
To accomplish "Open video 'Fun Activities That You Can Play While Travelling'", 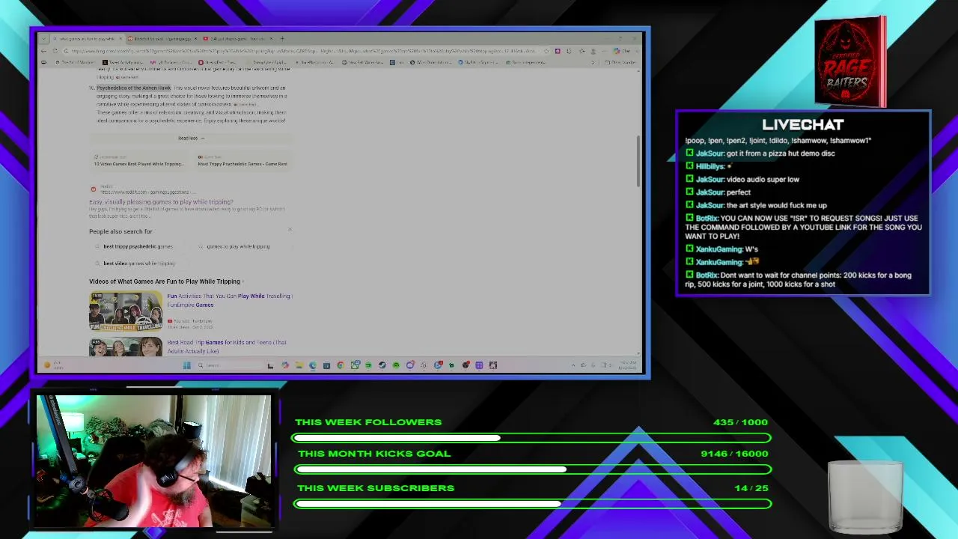I will [229, 300].
